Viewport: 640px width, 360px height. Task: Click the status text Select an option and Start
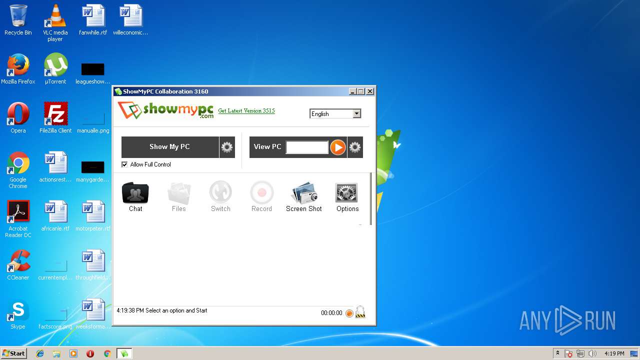pyautogui.click(x=176, y=310)
